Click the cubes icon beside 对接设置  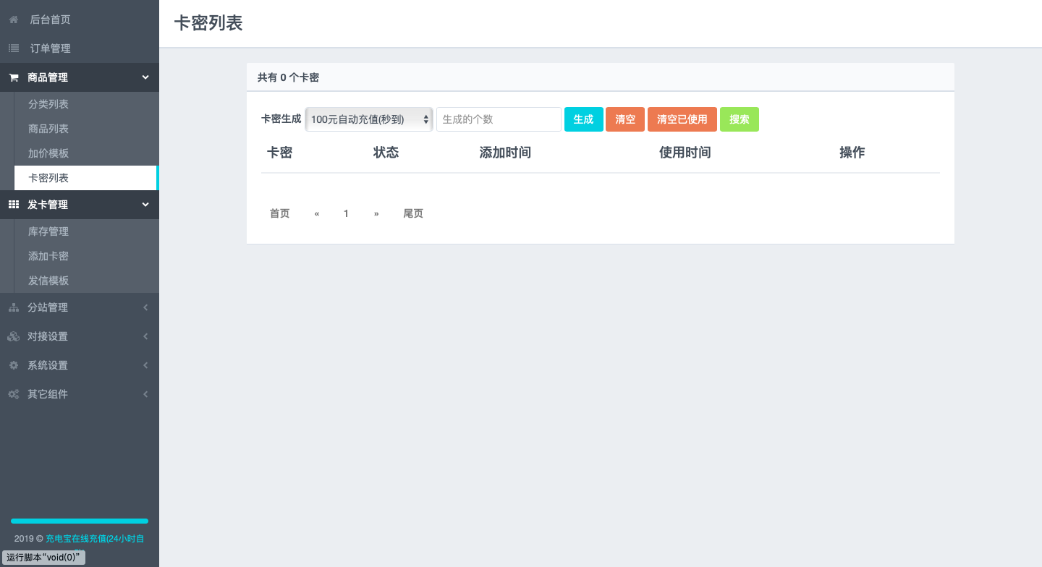click(13, 336)
